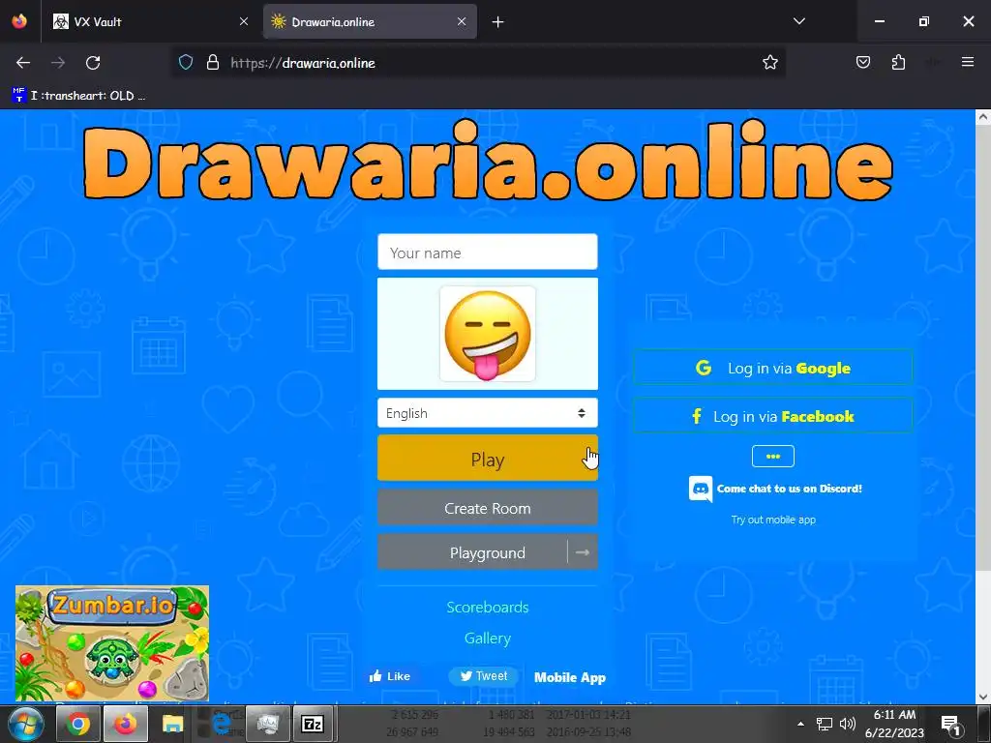991x743 pixels.
Task: Open the Pocket save icon
Action: pos(862,63)
